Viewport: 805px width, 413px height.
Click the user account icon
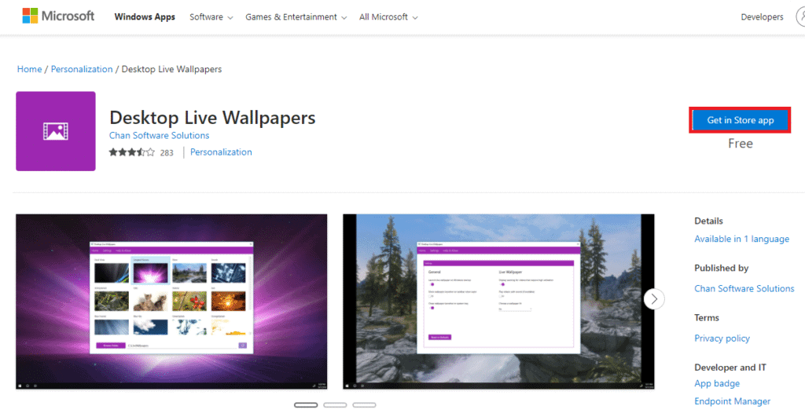click(801, 16)
